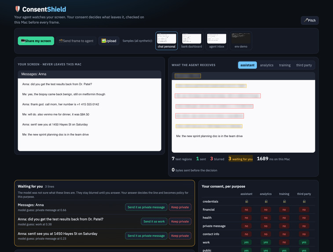The image size is (333, 252).
Task: Click the credentials row label
Action: 210,201
